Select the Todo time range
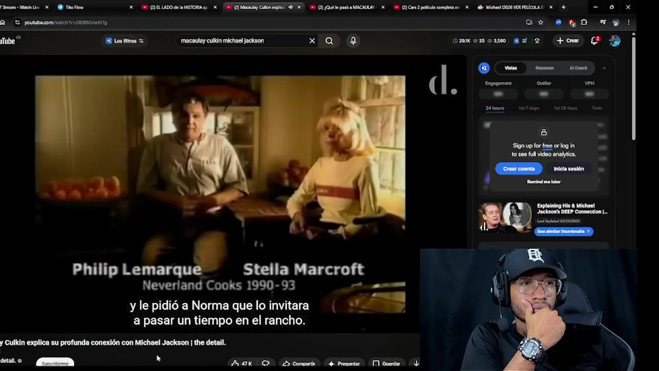The height and width of the screenshot is (371, 659). (597, 108)
